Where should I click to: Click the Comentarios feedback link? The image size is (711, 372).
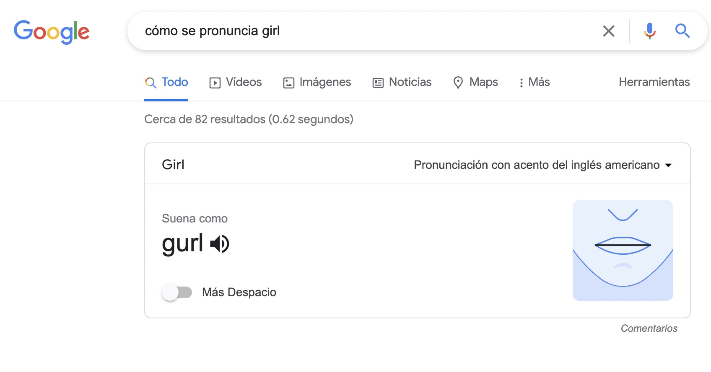(649, 328)
